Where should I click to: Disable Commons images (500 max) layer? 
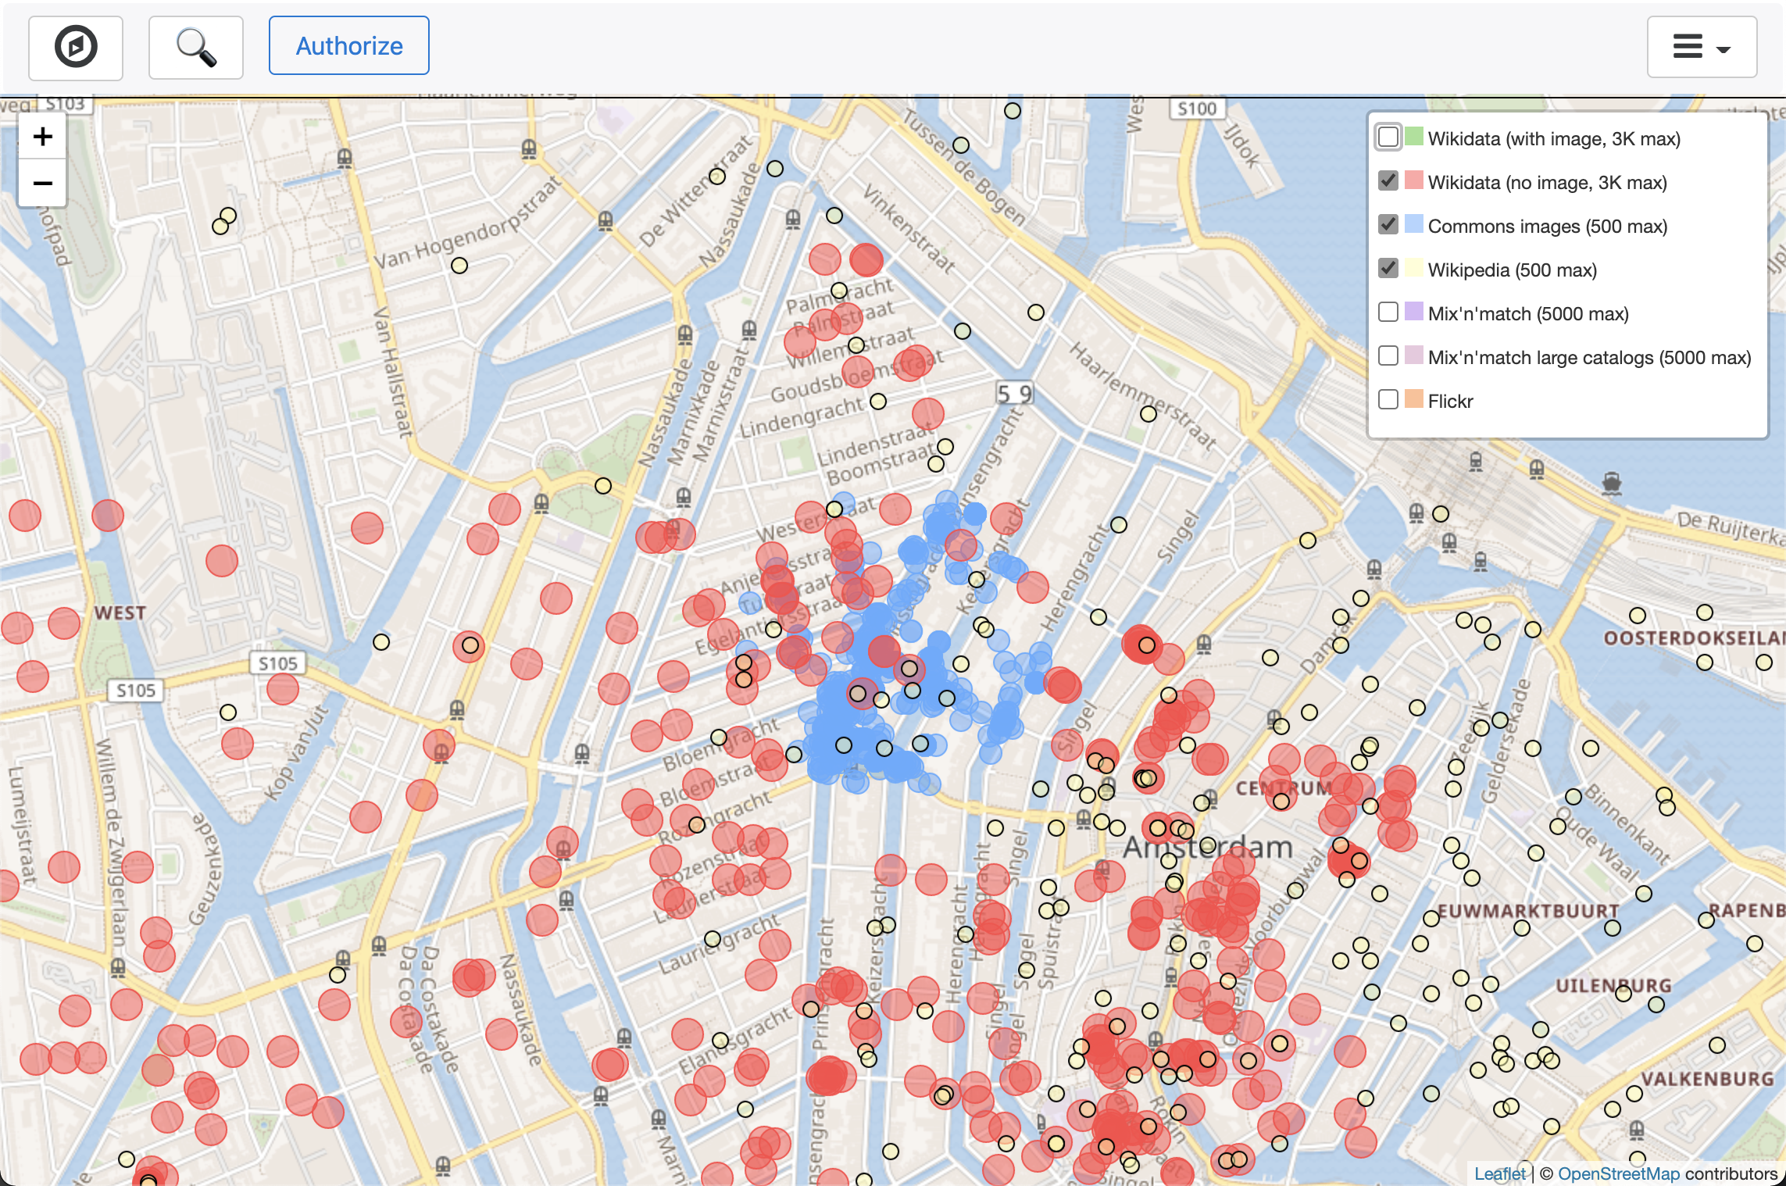pyautogui.click(x=1388, y=225)
